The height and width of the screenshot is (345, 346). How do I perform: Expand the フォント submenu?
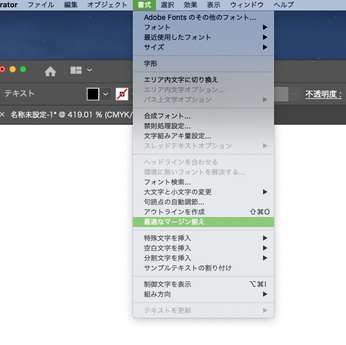(x=157, y=27)
